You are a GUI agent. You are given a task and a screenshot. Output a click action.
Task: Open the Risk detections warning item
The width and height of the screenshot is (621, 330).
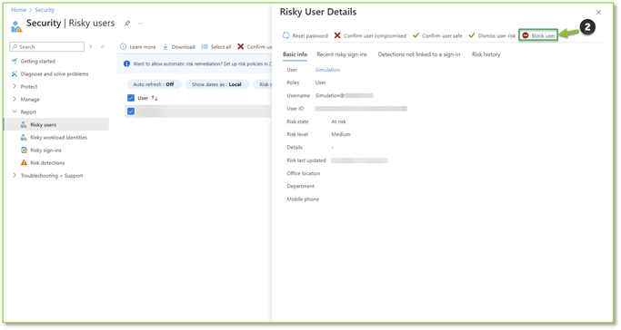coord(43,162)
